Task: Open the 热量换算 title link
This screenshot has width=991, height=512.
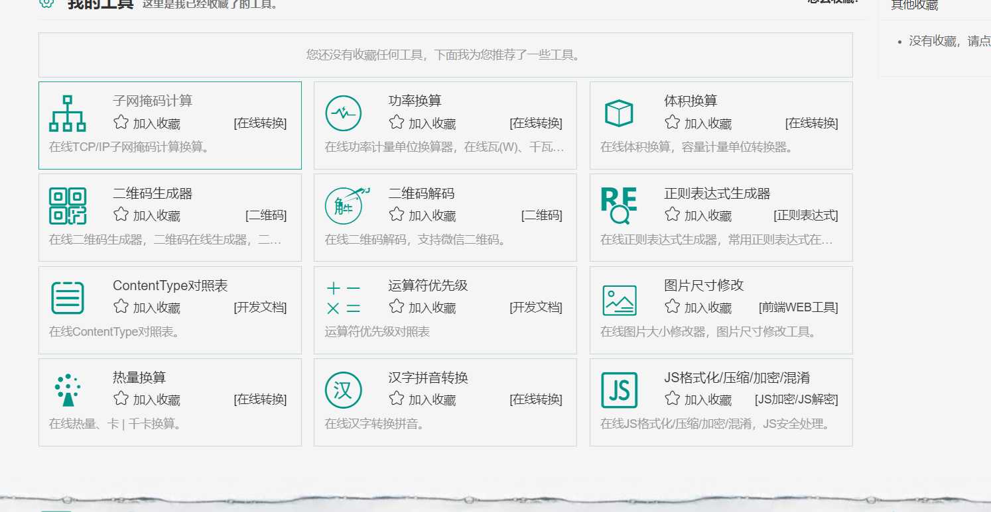Action: point(139,378)
